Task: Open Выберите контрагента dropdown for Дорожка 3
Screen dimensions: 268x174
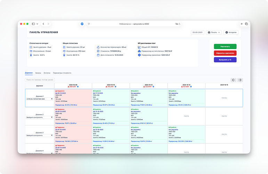Action: [x=40, y=135]
